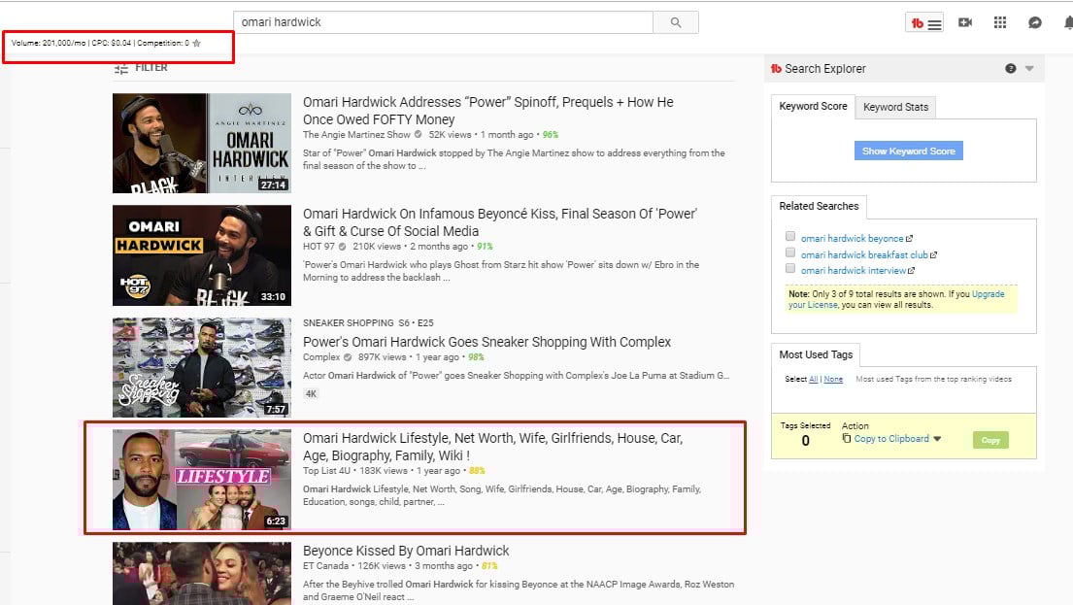
Task: Switch to the Keyword Stats tab
Action: tap(895, 108)
